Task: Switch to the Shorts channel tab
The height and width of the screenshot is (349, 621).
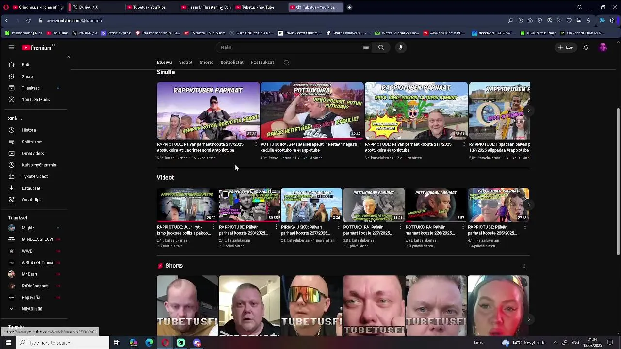Action: tap(207, 63)
